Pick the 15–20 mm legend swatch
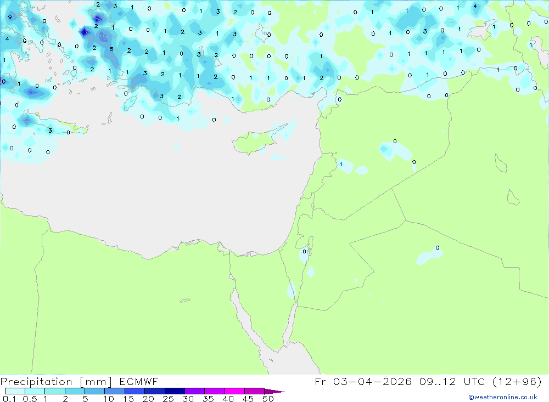 pyautogui.click(x=135, y=391)
